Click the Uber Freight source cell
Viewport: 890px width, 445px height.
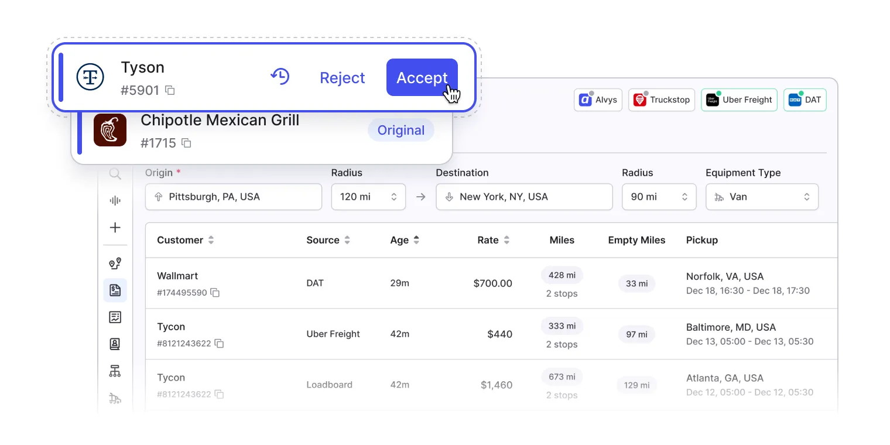[333, 334]
